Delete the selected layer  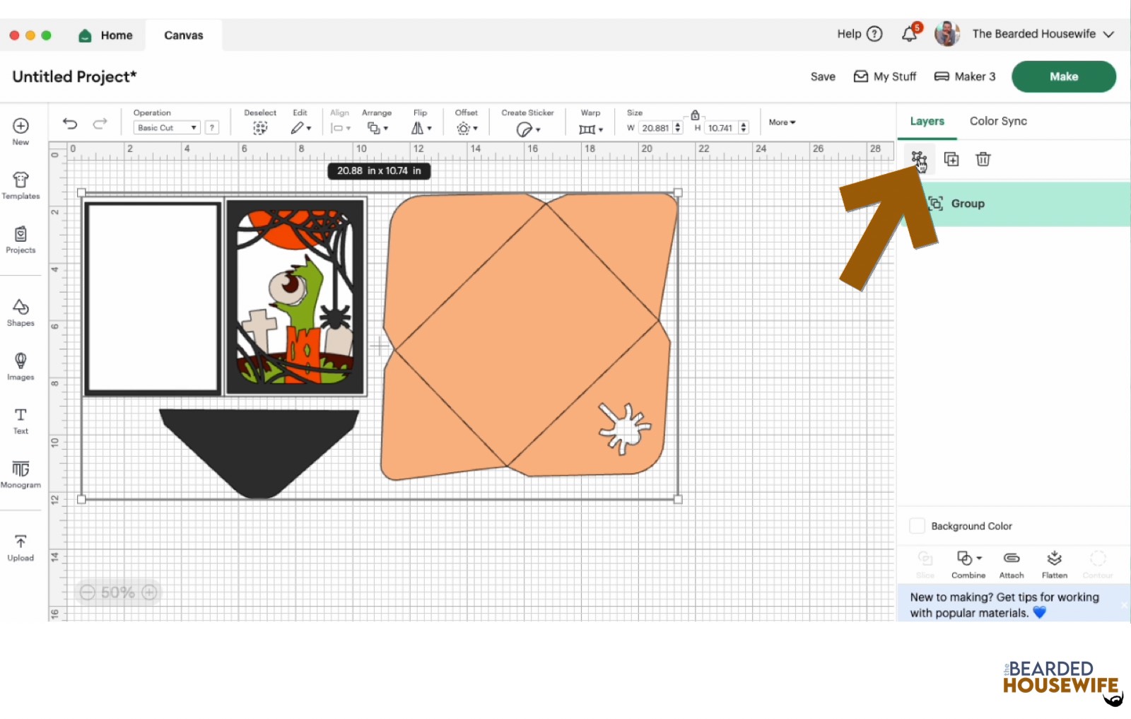coord(983,159)
